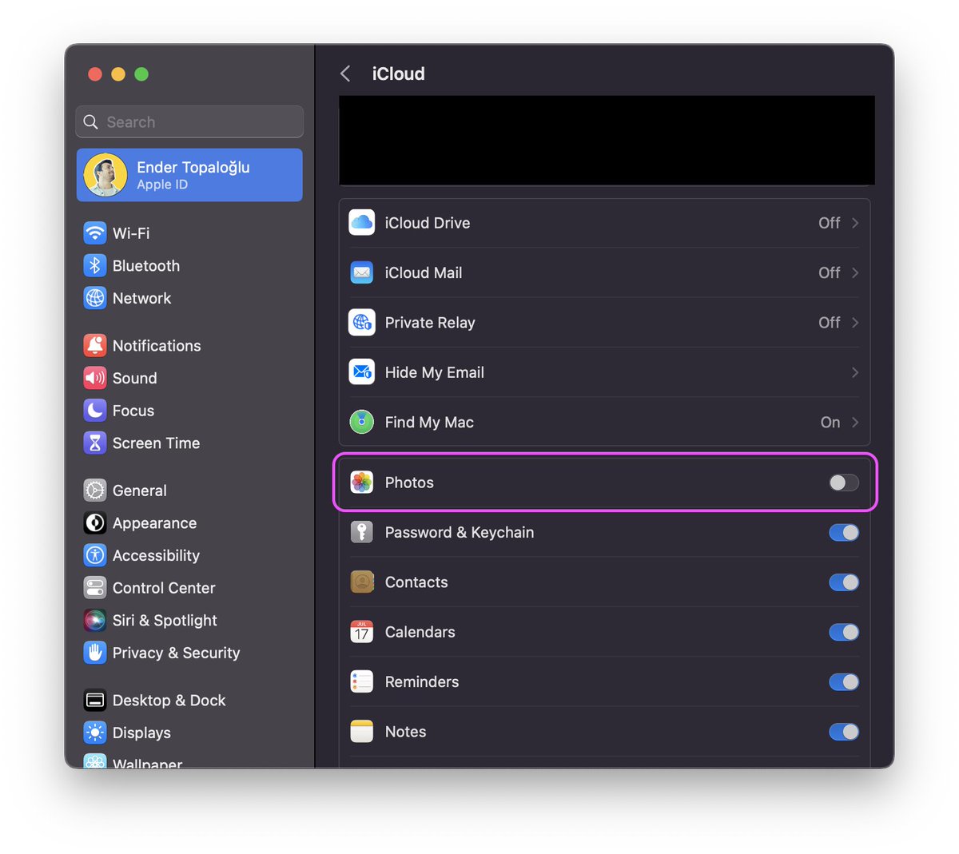The width and height of the screenshot is (959, 854).
Task: Select the Screen Time hourglass icon
Action: tap(94, 443)
